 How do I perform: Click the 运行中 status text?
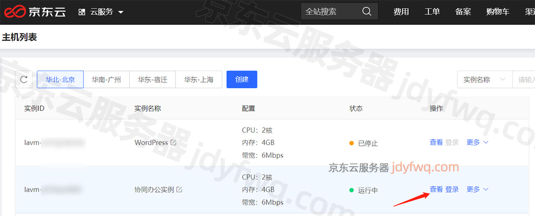(368, 190)
